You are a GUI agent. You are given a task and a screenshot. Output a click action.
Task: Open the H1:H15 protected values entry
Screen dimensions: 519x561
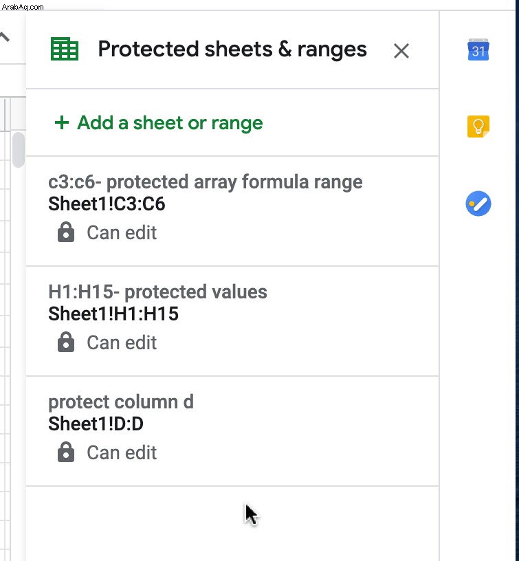click(232, 321)
